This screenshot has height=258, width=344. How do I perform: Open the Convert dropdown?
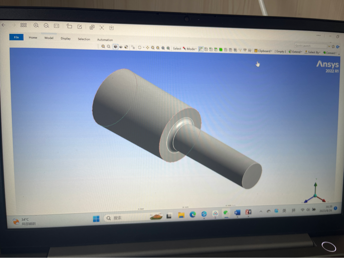pos(329,53)
